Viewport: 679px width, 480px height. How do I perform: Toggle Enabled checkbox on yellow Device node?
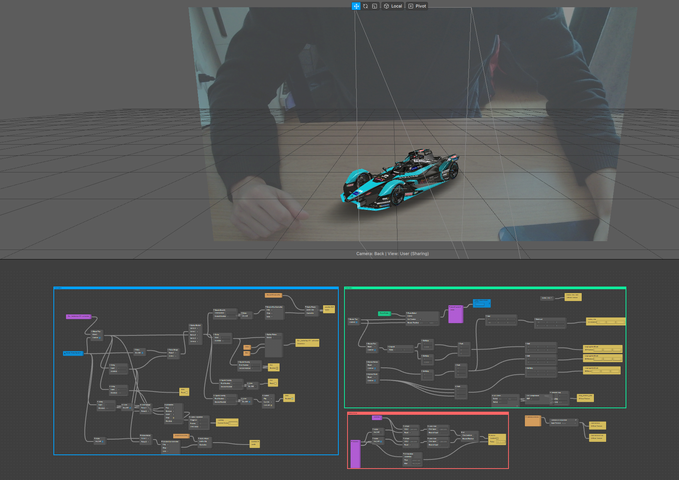(497, 438)
